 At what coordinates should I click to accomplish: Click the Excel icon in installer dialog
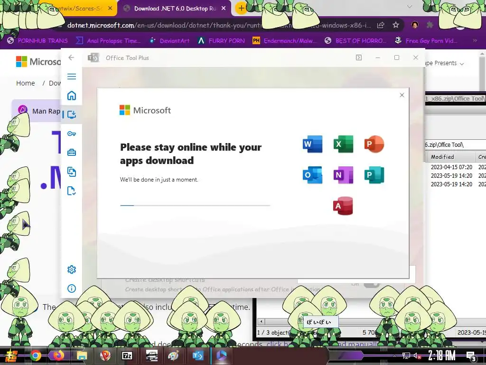pyautogui.click(x=343, y=144)
